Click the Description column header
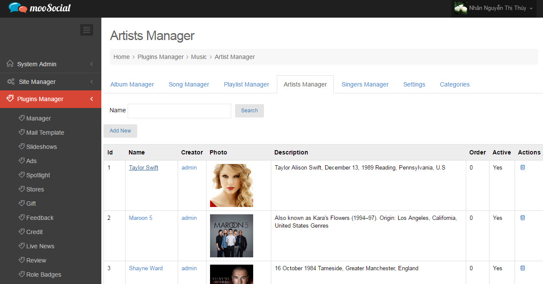The image size is (543, 284). tap(291, 152)
